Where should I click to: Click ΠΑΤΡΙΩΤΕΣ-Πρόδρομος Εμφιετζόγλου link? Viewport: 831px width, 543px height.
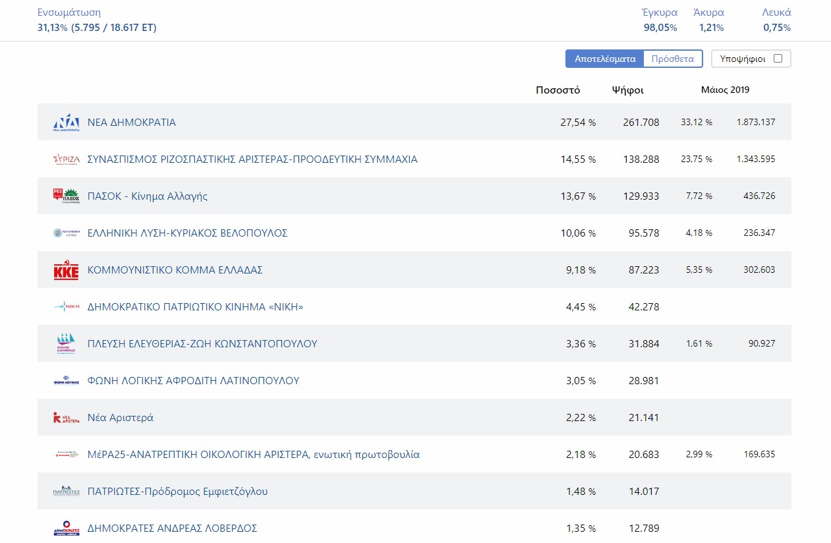coord(177,492)
